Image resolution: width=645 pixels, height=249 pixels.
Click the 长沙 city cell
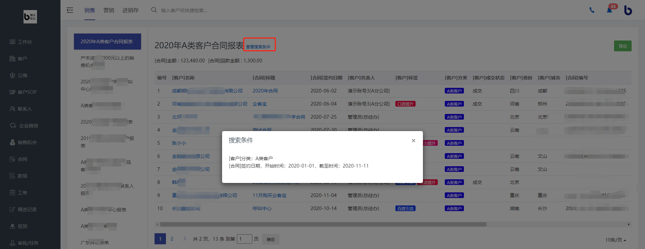[543, 208]
